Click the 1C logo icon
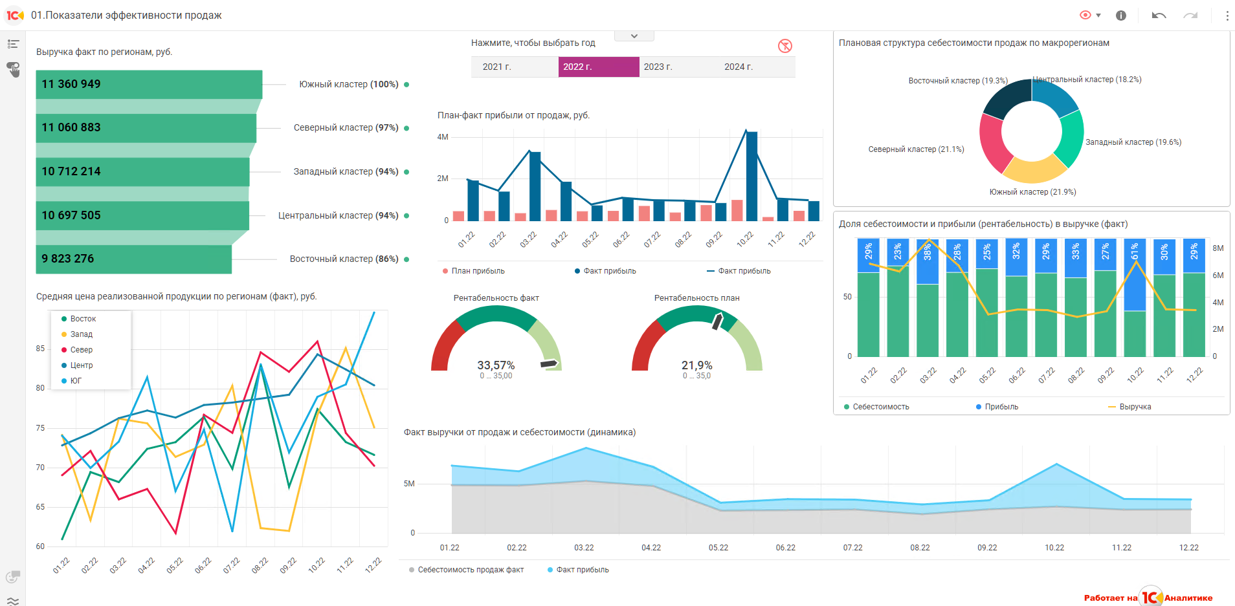The image size is (1235, 606). tap(15, 15)
